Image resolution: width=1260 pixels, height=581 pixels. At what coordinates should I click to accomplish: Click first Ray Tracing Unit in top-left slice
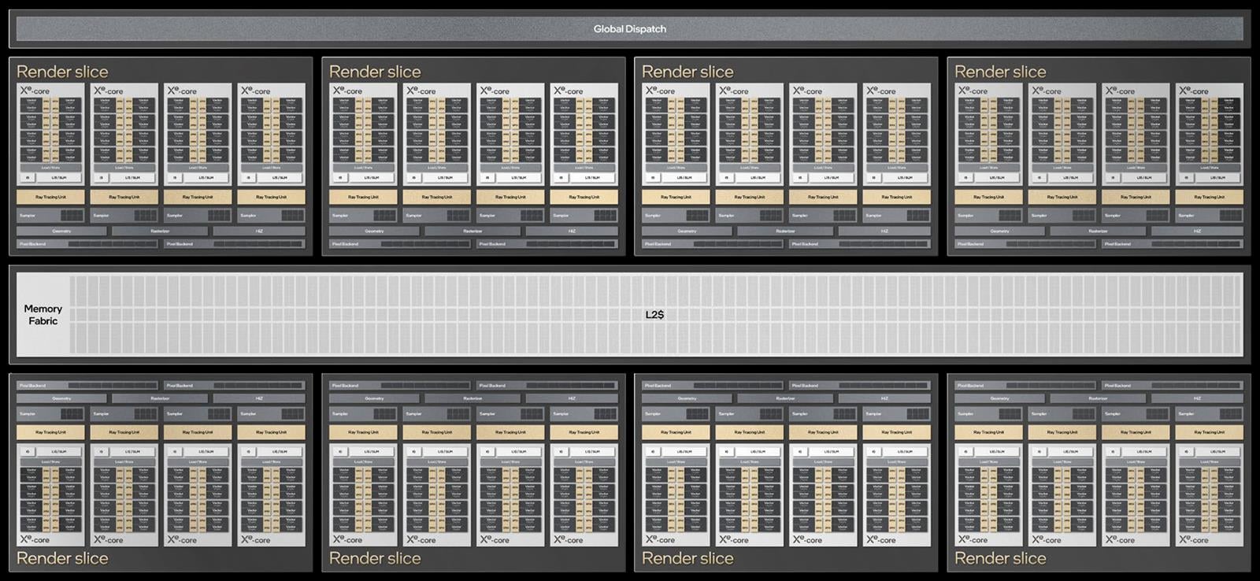tap(50, 197)
